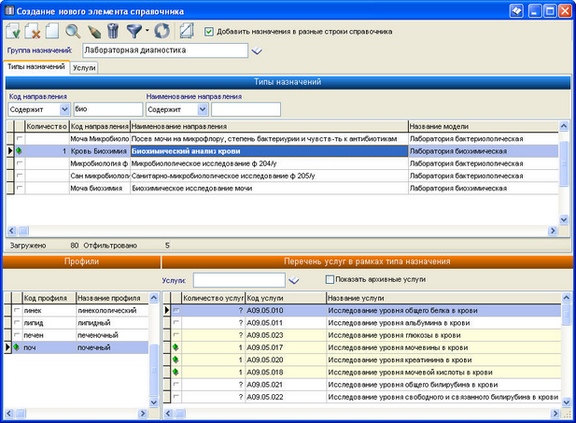Check Показать архивные услуги checkbox
The image size is (576, 423).
click(x=330, y=280)
